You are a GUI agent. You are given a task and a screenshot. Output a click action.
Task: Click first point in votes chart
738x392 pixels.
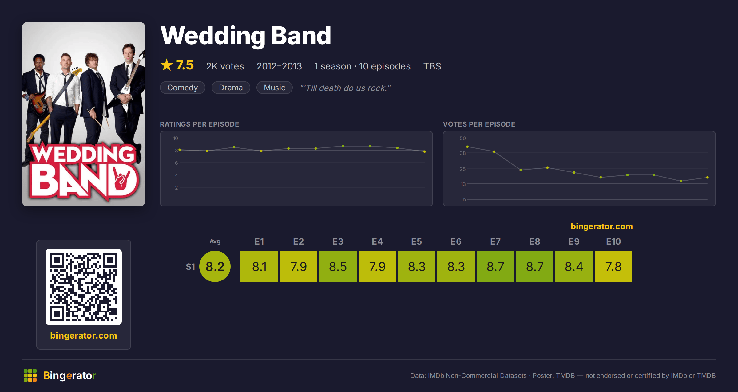coord(467,147)
